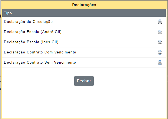168x119 pixels.
Task: Click gray header bar right of Tipo
Action: (x=89, y=13)
